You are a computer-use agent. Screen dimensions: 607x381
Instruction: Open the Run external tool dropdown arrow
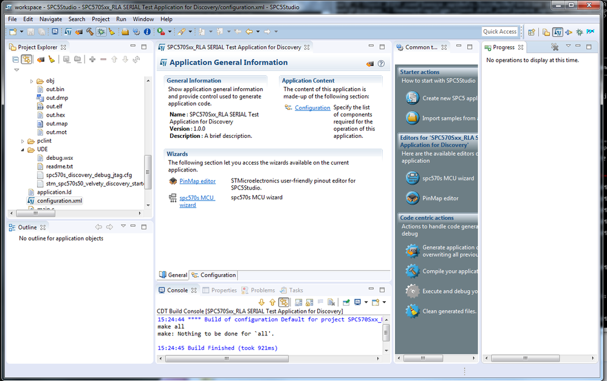(170, 32)
